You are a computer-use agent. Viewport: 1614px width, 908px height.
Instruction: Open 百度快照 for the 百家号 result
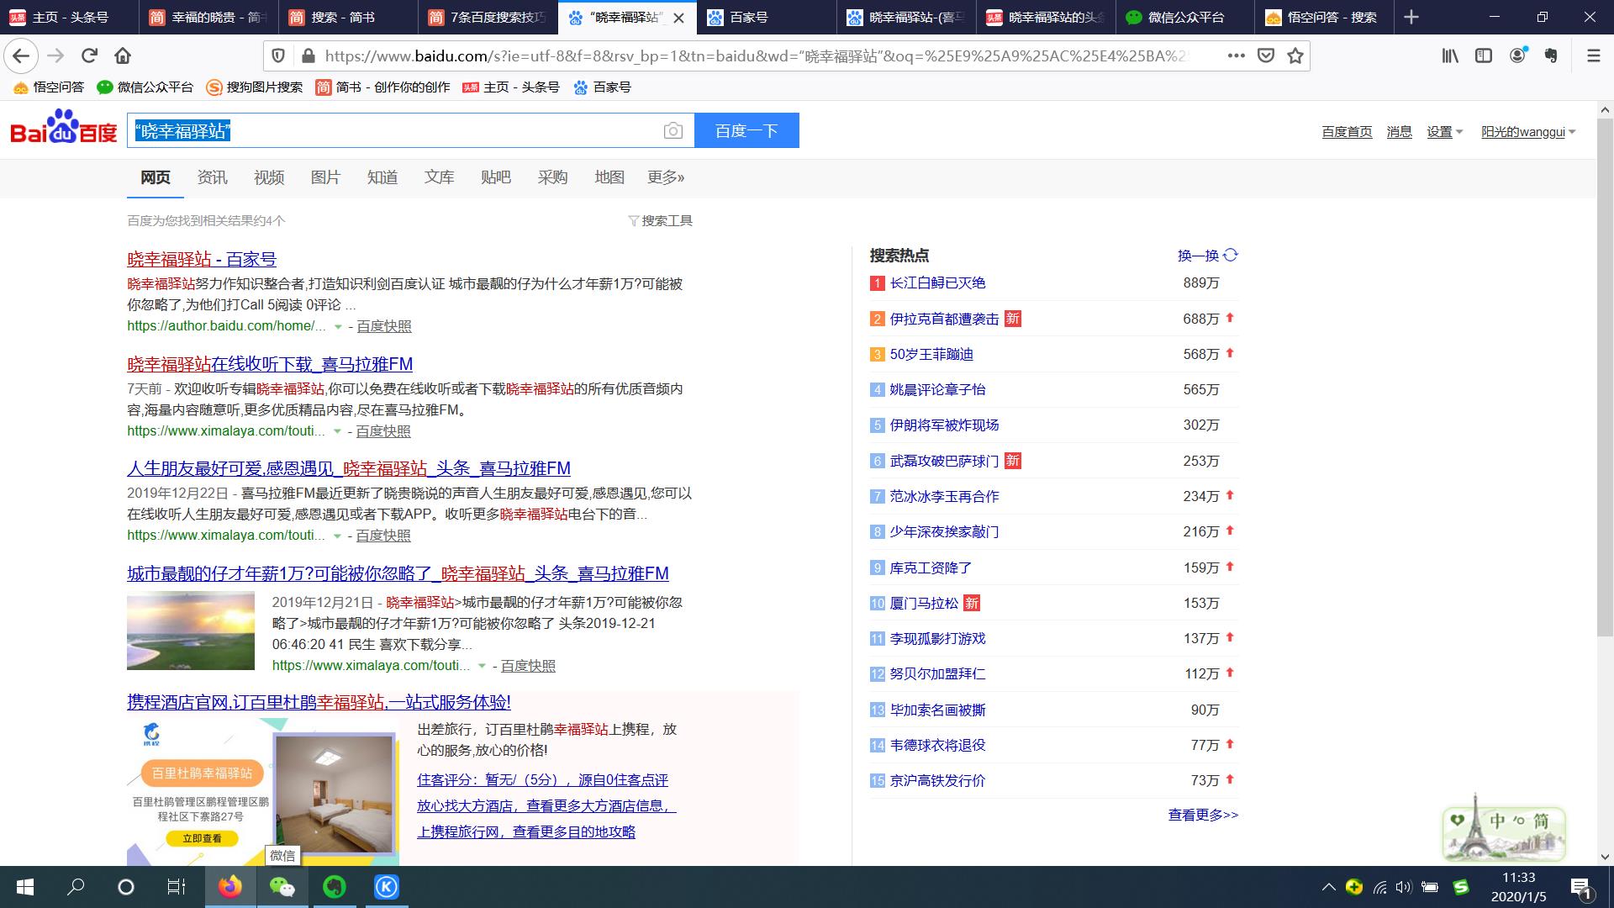point(384,326)
